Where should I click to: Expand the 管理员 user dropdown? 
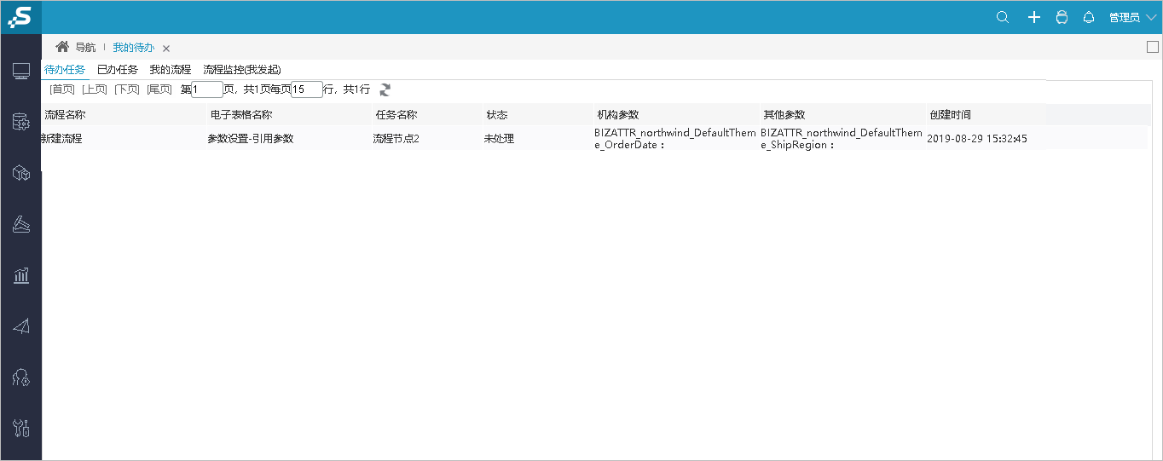click(x=1132, y=17)
